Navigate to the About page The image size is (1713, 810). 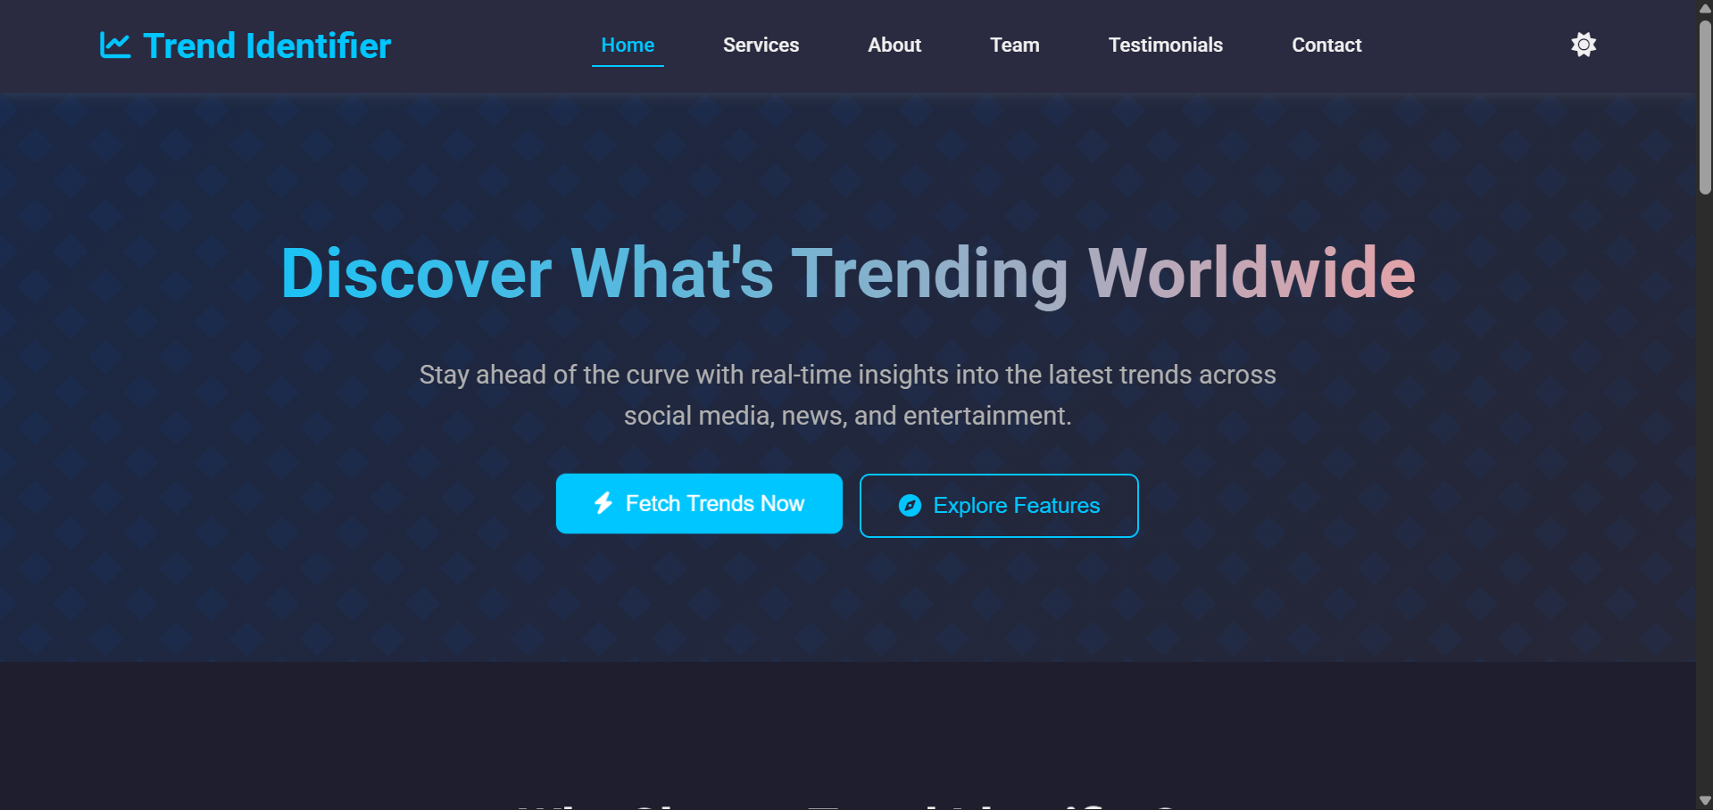[894, 45]
